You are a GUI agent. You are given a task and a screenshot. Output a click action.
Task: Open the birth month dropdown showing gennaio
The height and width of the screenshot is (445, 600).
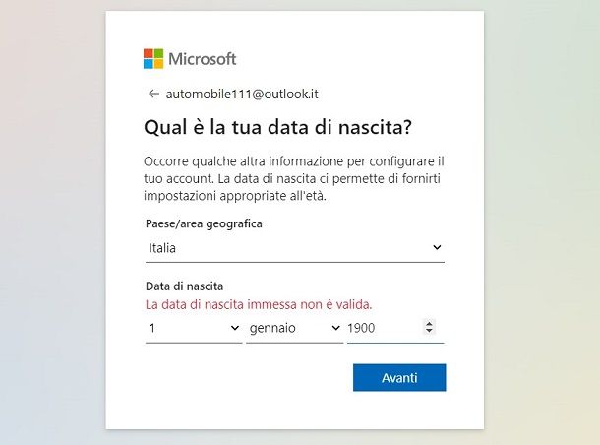coord(295,328)
